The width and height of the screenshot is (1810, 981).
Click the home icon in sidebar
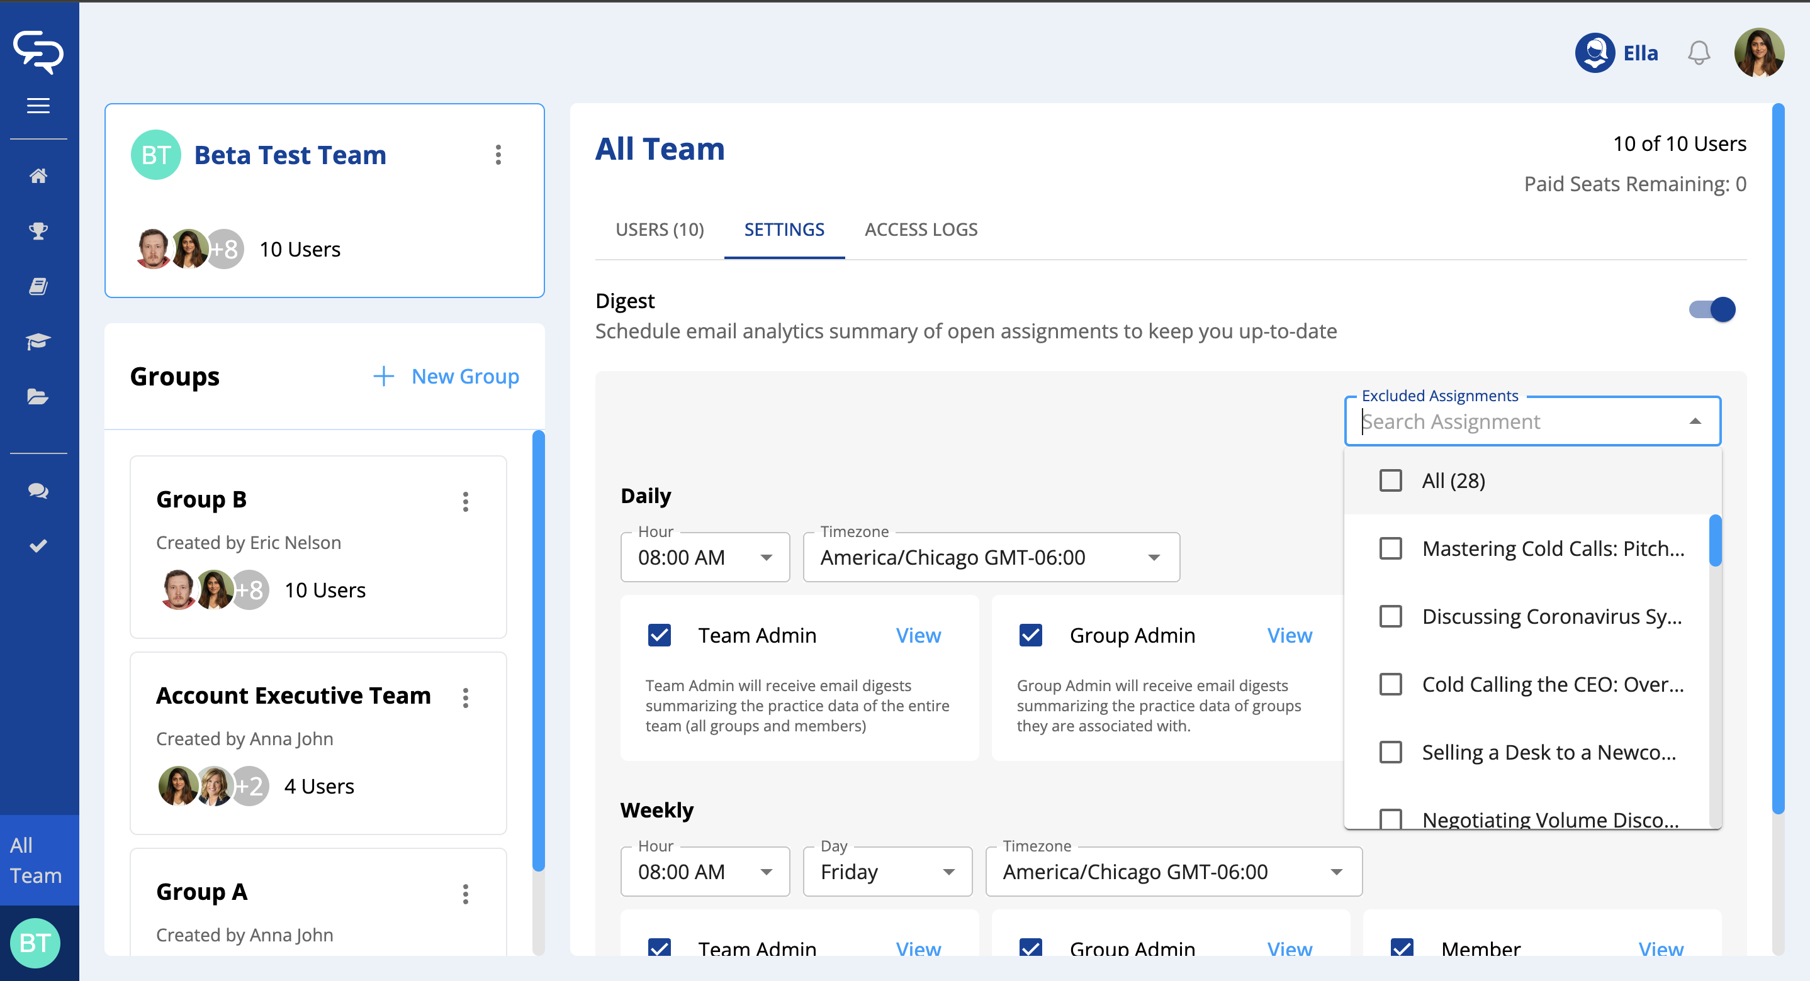(x=38, y=175)
